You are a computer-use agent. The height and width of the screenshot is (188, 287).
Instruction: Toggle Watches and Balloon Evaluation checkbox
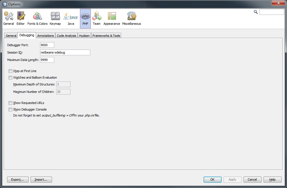[x=11, y=78]
